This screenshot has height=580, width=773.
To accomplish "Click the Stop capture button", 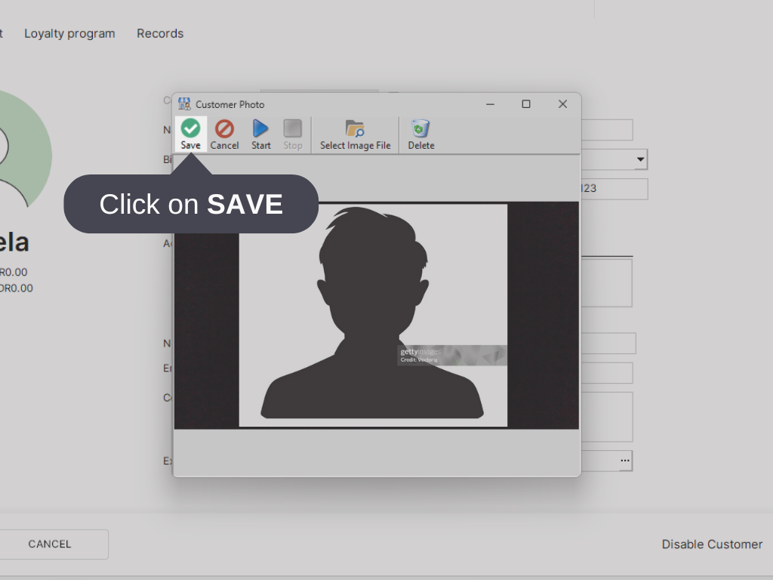I will [x=292, y=134].
